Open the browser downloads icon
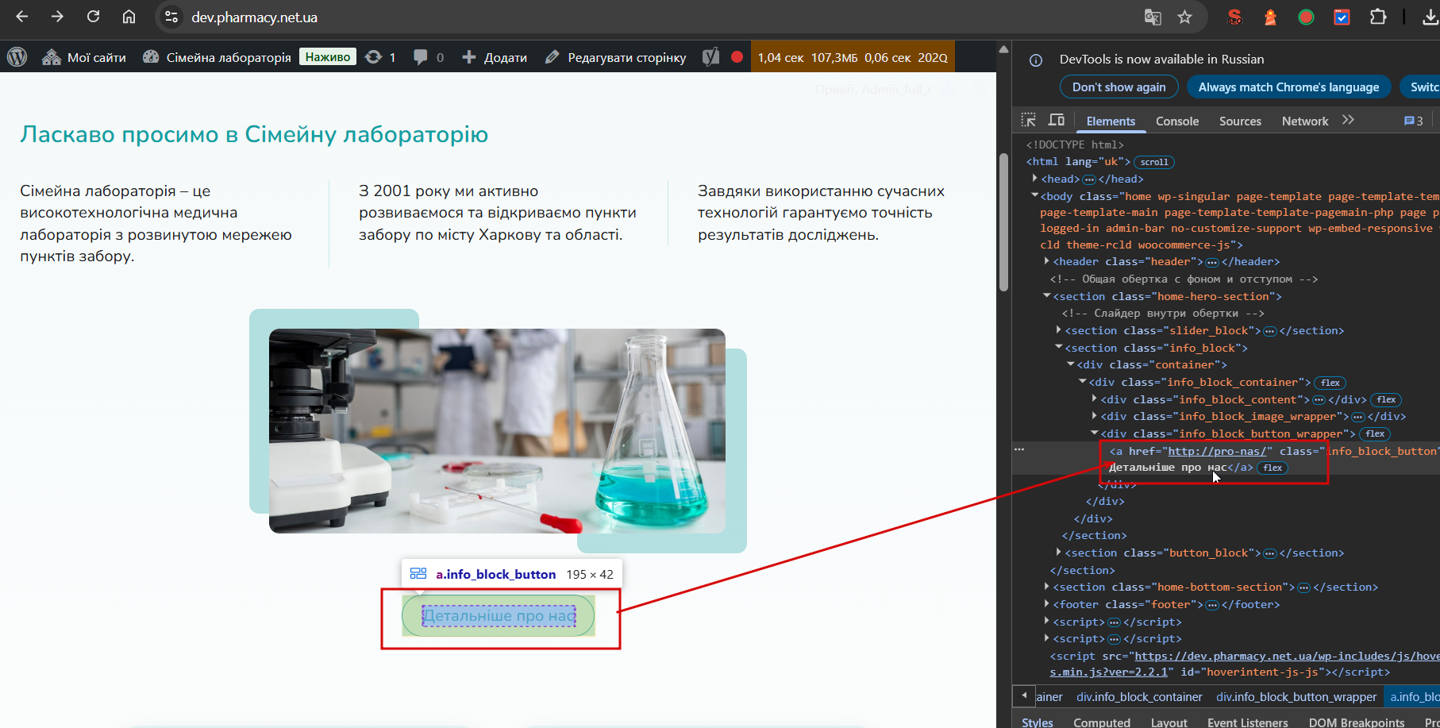The image size is (1440, 728). click(x=1430, y=17)
